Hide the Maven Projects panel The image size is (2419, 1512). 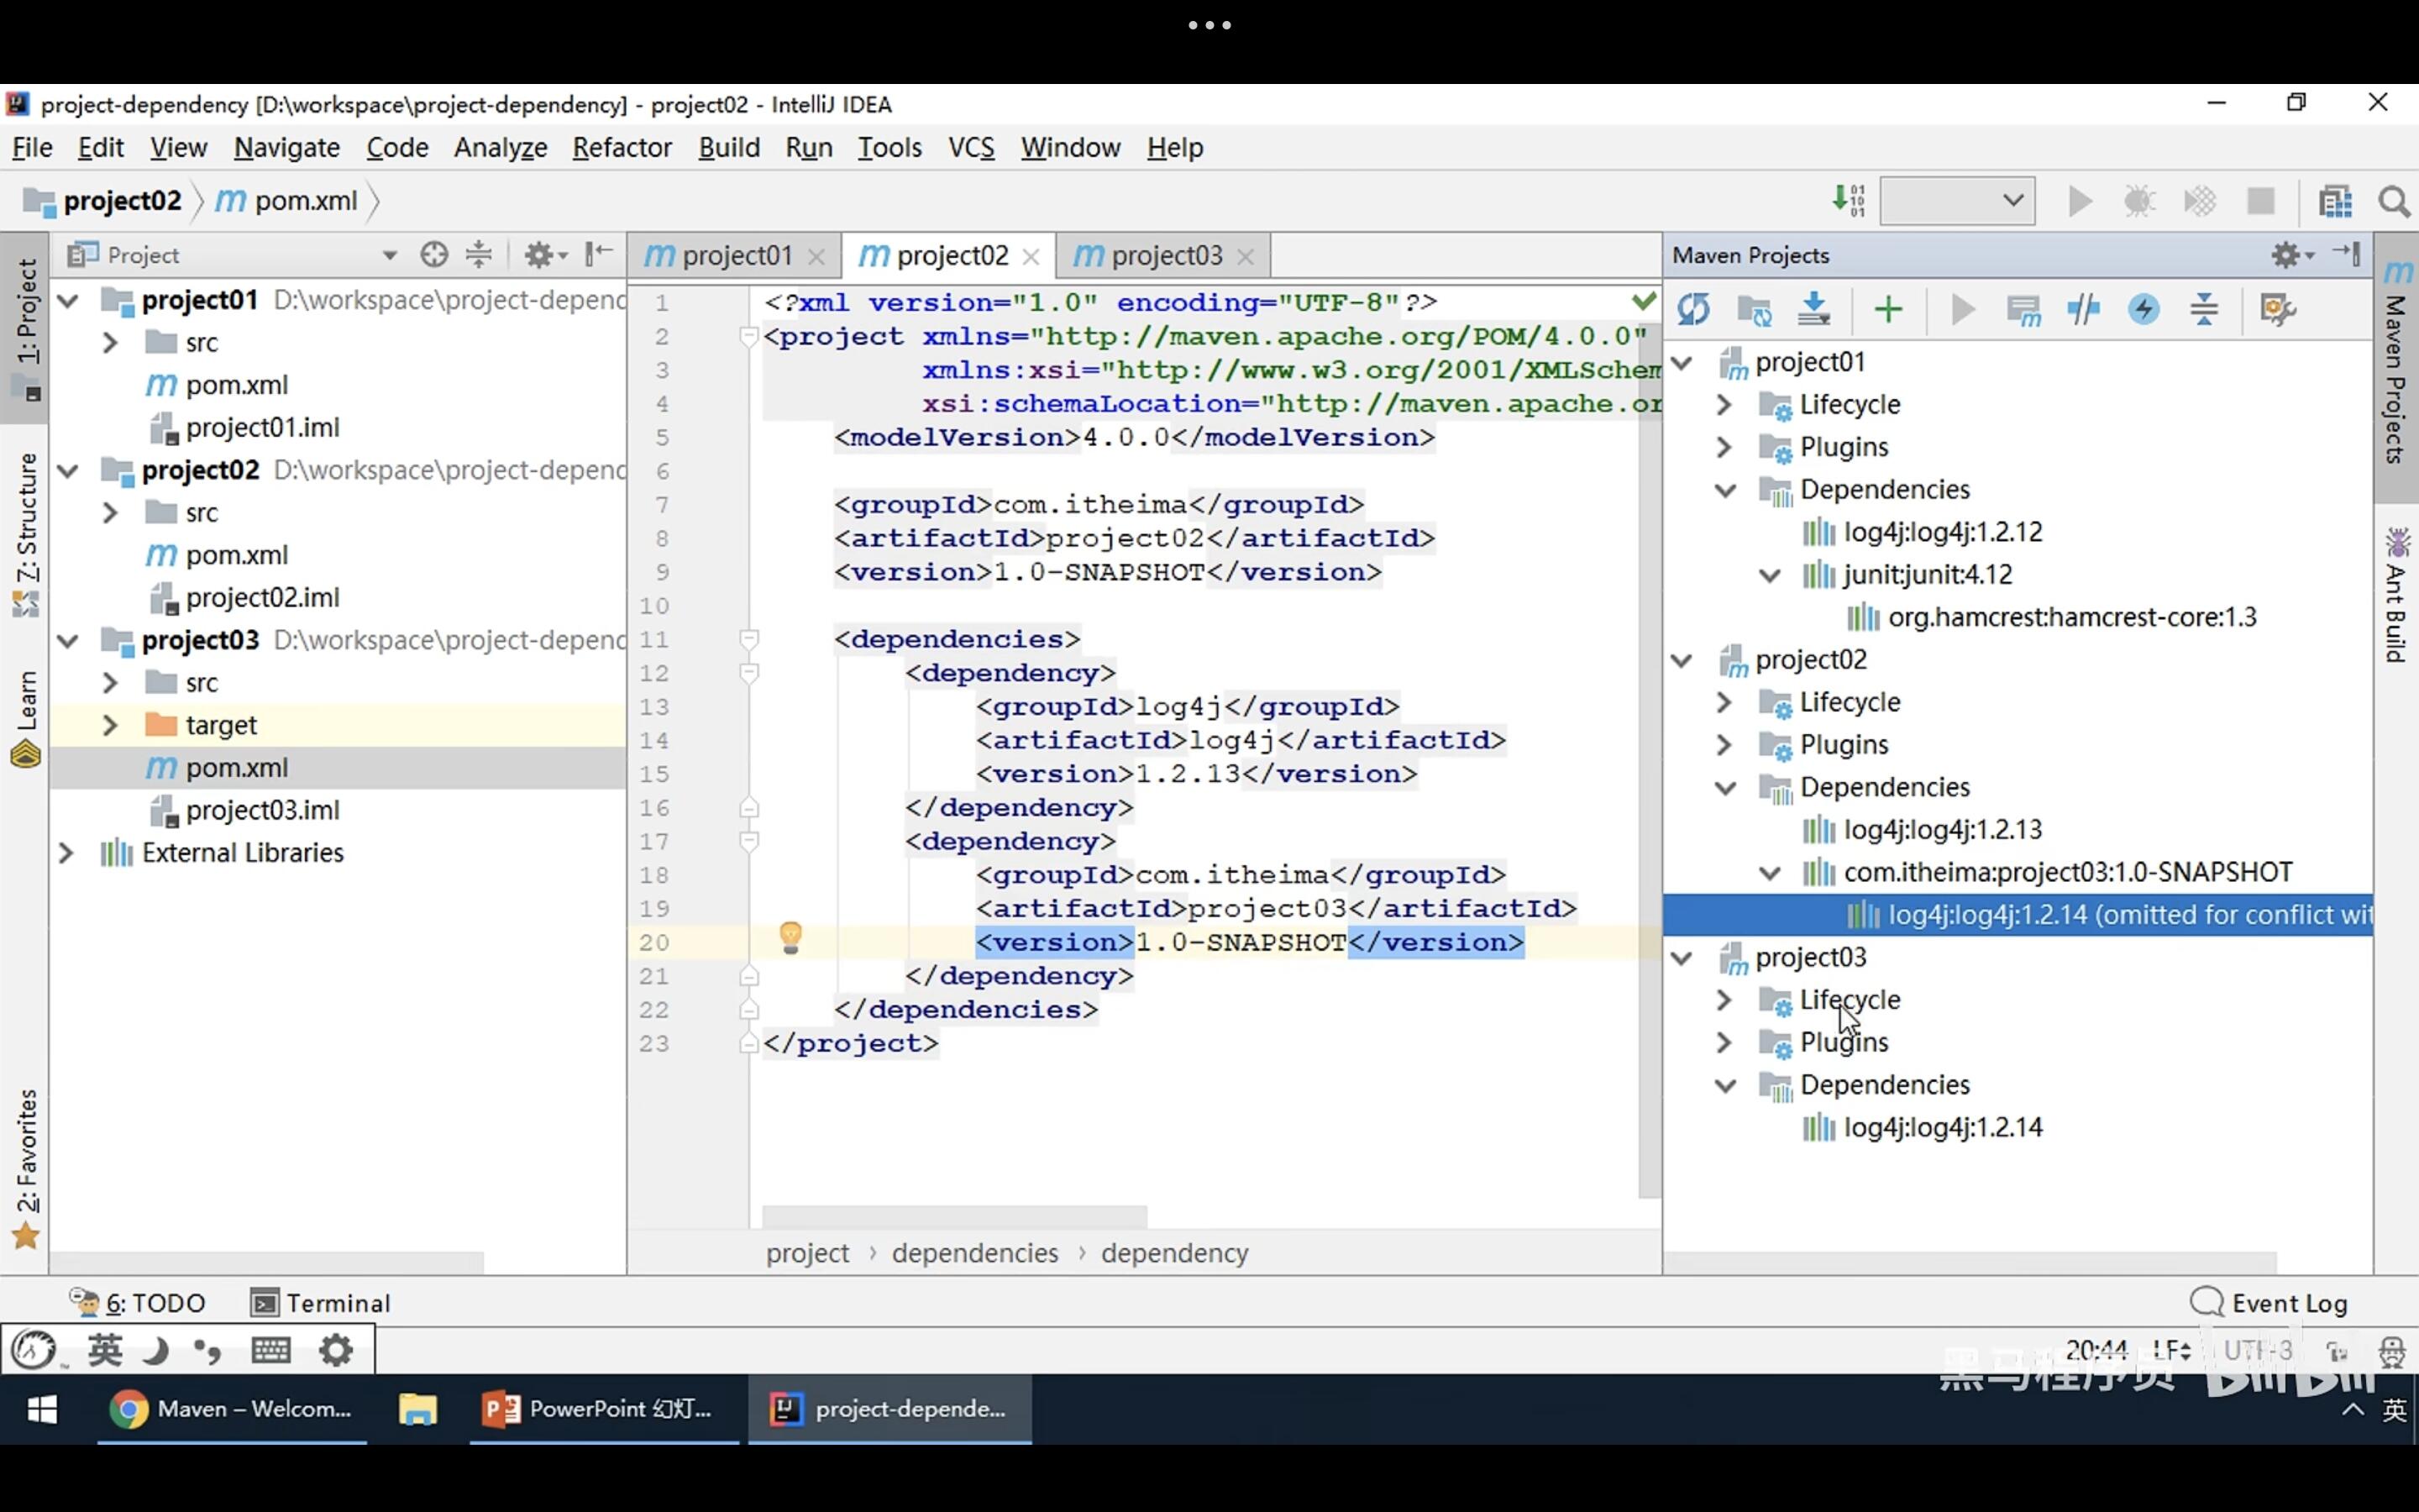coord(2347,254)
